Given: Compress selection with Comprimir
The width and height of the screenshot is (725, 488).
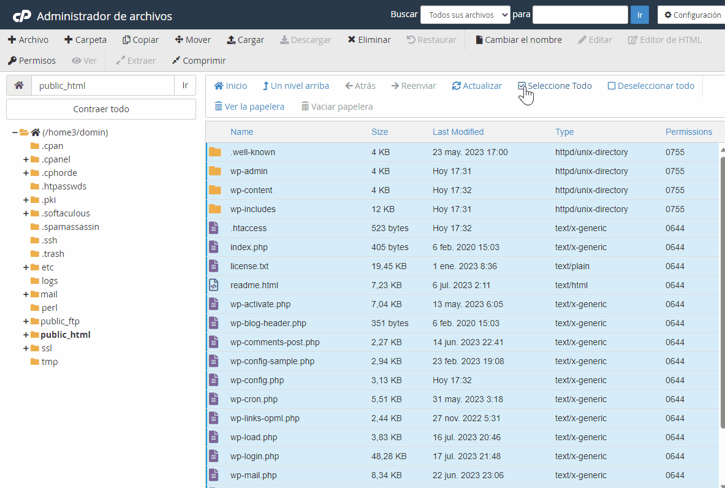Looking at the screenshot, I should [x=199, y=61].
